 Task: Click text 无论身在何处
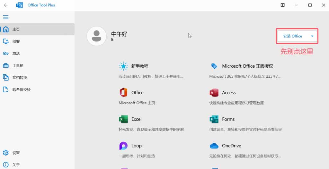point(220,156)
